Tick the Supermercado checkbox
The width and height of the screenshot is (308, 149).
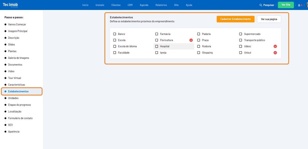(x=241, y=34)
